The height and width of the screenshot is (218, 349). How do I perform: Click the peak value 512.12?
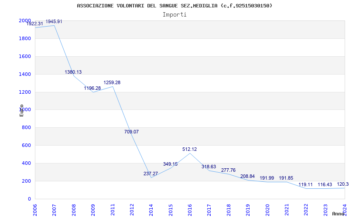click(x=190, y=149)
